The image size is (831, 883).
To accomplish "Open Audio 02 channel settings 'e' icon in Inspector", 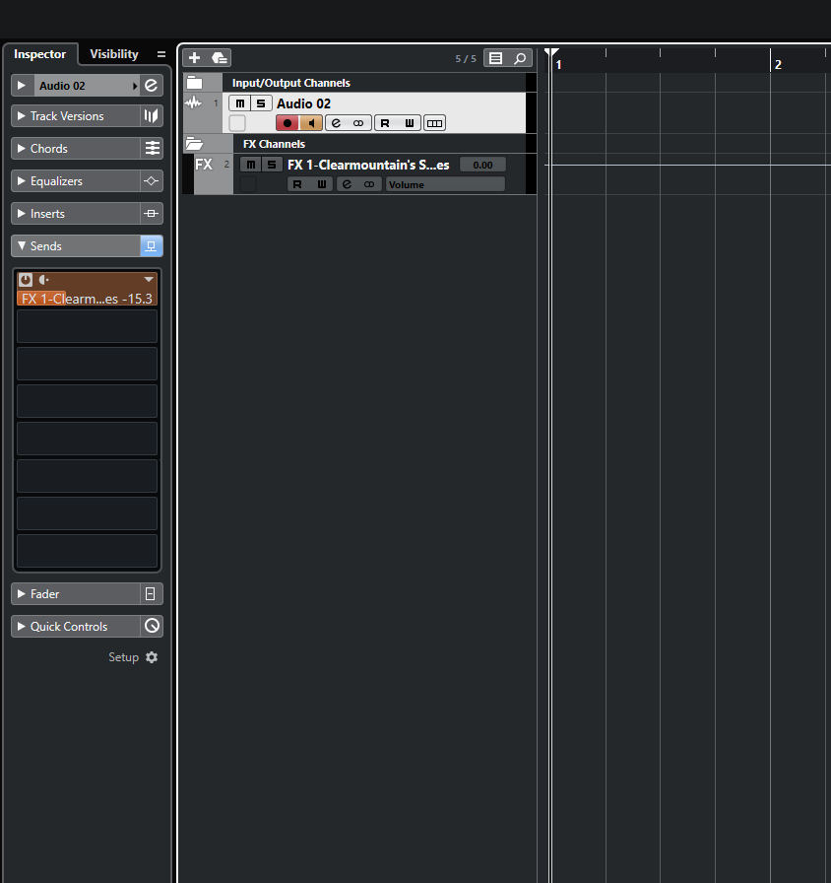I will coord(152,86).
